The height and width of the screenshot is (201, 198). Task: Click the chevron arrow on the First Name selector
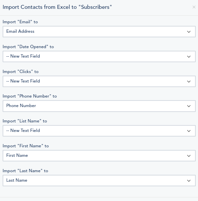(189, 156)
